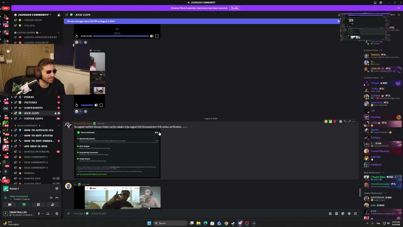Invite people to the server icon
Viewport: 403px width, 227px height.
[x=59, y=15]
